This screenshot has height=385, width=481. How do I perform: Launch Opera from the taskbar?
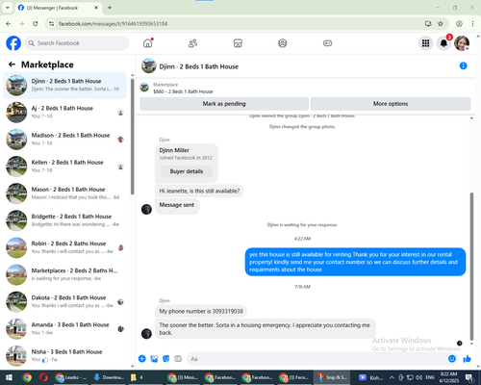44,377
